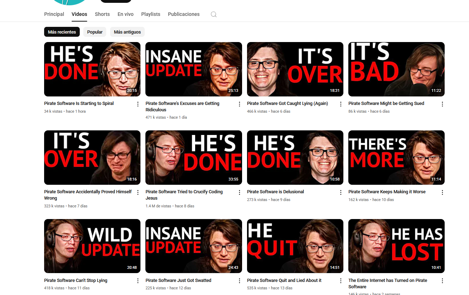469x295 pixels.
Task: Click the '225 k vistas' view count
Action: pos(156,288)
